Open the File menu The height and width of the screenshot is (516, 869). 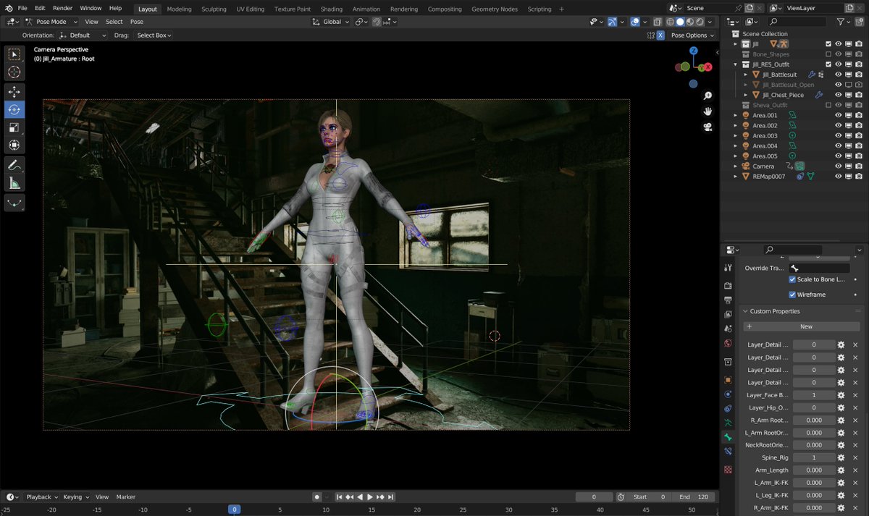pos(22,8)
